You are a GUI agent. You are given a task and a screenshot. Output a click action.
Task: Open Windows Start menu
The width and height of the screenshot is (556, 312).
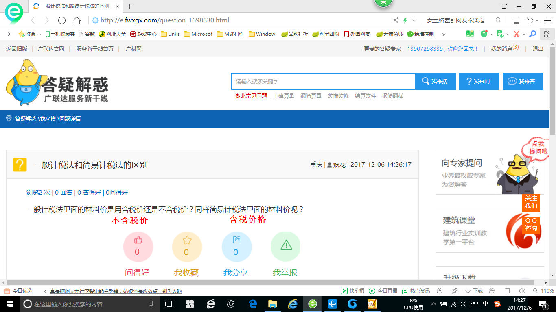(9, 304)
